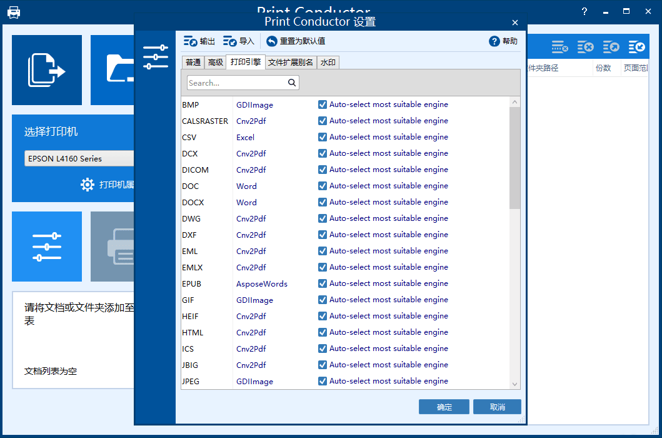This screenshot has width=662, height=438.
Task: Toggle auto-select engine checkbox for DOCX
Action: tap(323, 202)
